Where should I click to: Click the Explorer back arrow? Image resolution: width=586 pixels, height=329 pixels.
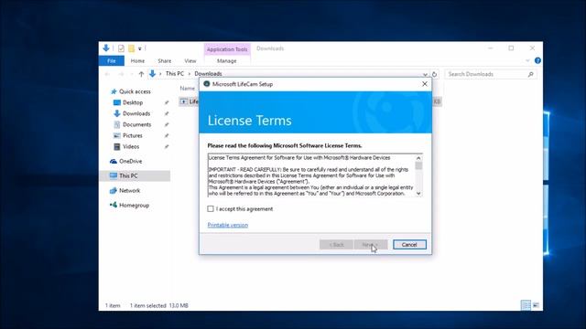[108, 74]
